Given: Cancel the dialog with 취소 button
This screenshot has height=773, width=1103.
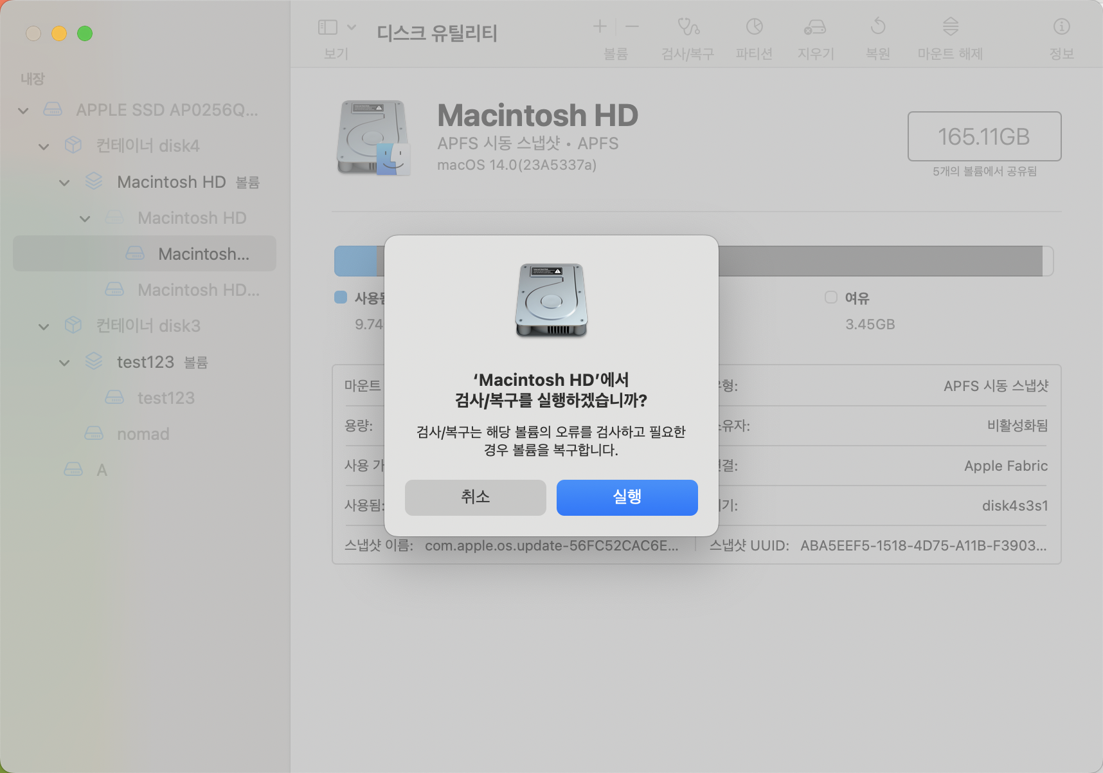Looking at the screenshot, I should [475, 497].
